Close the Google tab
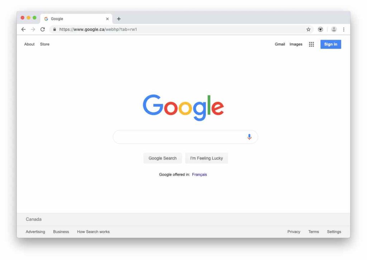367x260 pixels. (x=108, y=19)
